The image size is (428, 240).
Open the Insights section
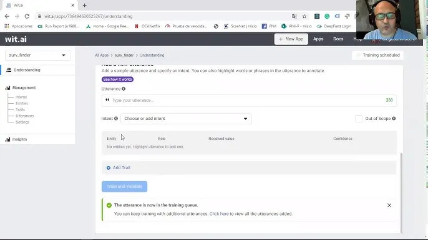pyautogui.click(x=19, y=139)
